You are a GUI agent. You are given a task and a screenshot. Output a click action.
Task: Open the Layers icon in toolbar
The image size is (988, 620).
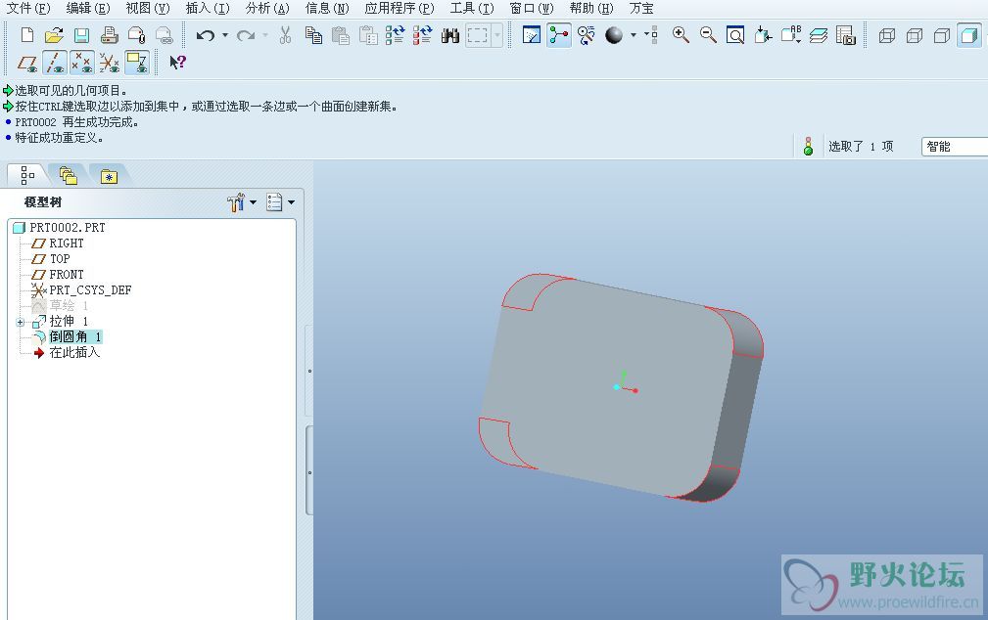(819, 34)
